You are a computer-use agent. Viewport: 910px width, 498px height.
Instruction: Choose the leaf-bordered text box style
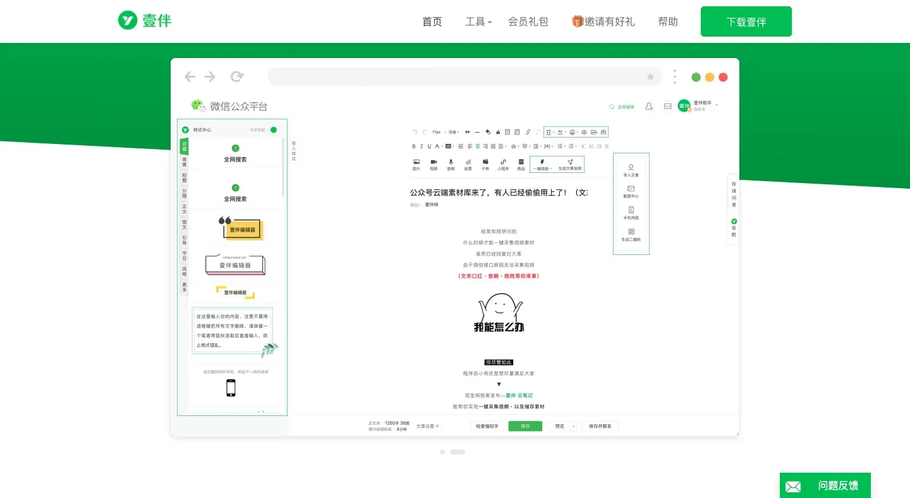(x=234, y=331)
